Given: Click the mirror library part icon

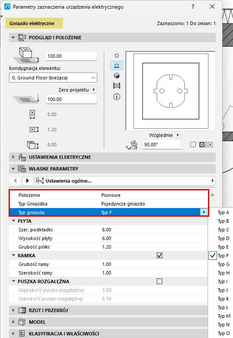Looking at the screenshot, I should [x=202, y=145].
